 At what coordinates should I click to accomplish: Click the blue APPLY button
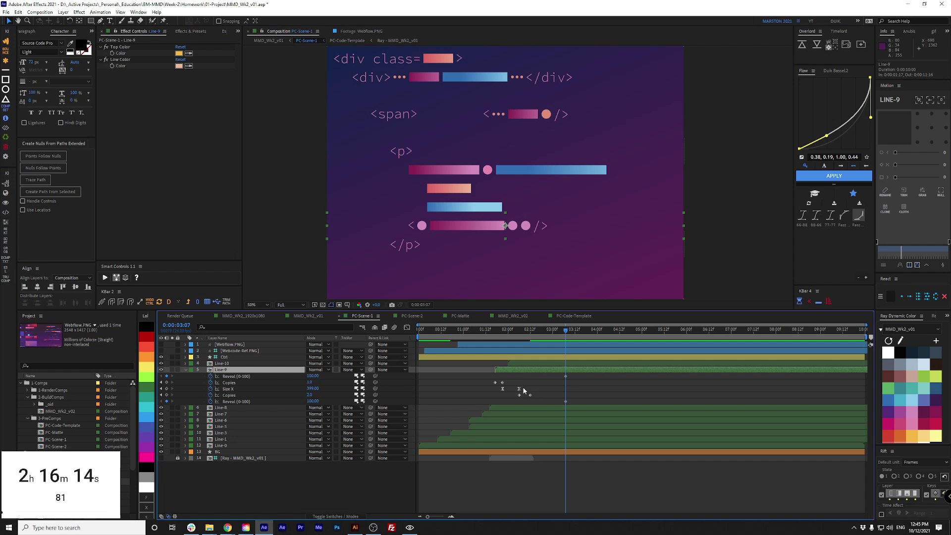834,176
